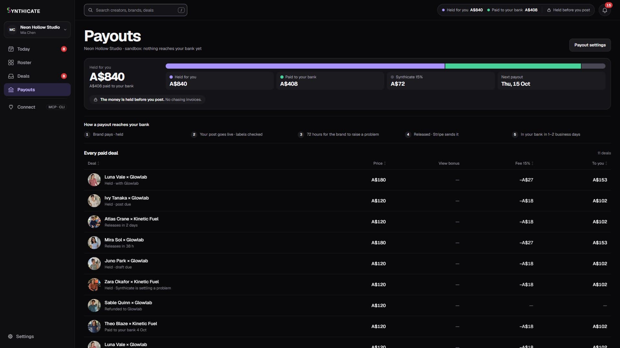Screen dimensions: 620x348
Task: Open Zara Okafor avatar thumbnail
Action: coord(94,285)
